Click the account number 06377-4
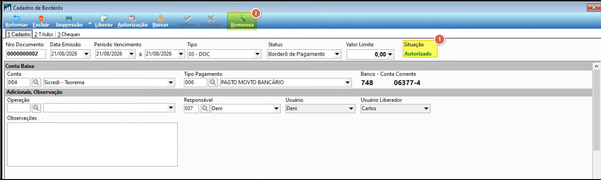 (407, 83)
